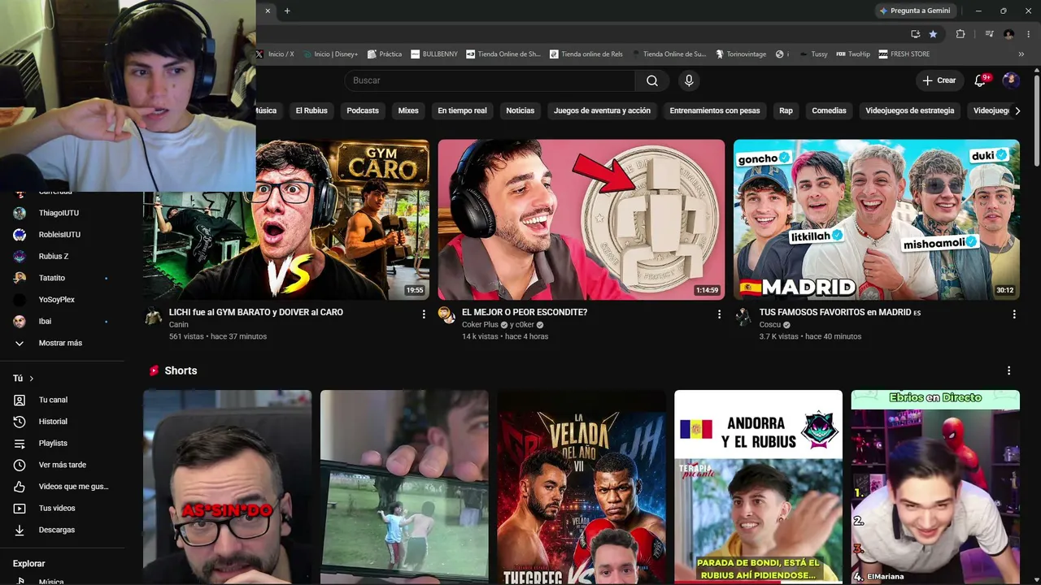The height and width of the screenshot is (585, 1041).
Task: Click the Ibai channel avatar
Action: tap(20, 322)
